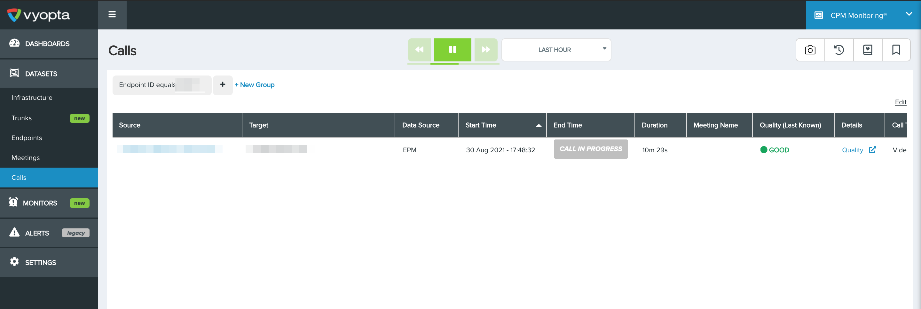Click the legacy badge beside Alerts

point(76,233)
